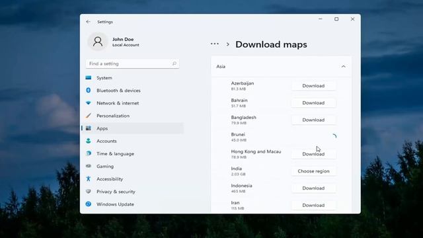Click the Gaming controller icon
Screen dimensions: 423x238
tap(88, 166)
